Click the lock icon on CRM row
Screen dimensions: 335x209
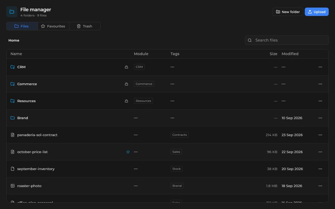(x=126, y=67)
